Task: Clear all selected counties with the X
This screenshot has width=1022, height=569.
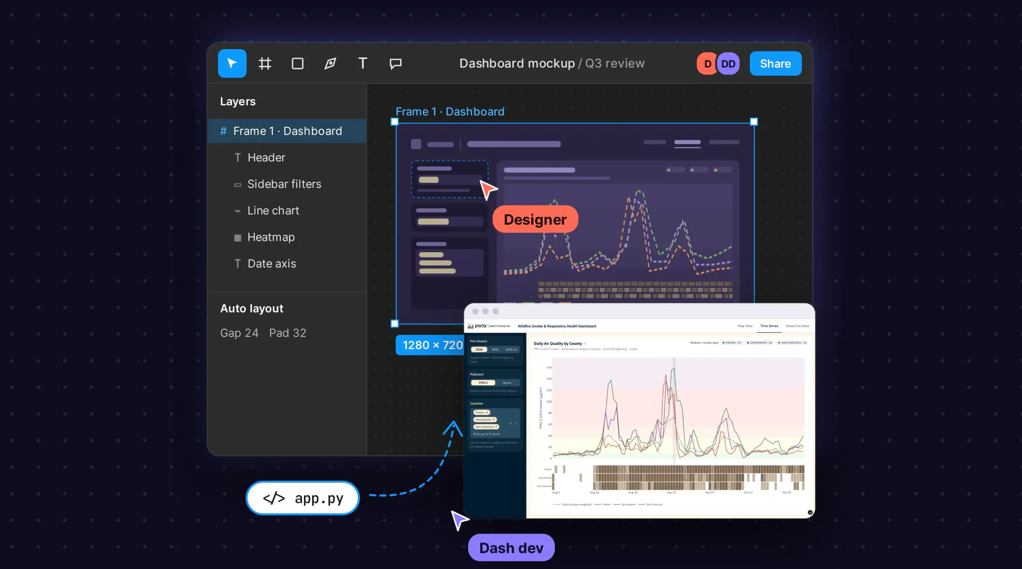Action: pos(511,423)
